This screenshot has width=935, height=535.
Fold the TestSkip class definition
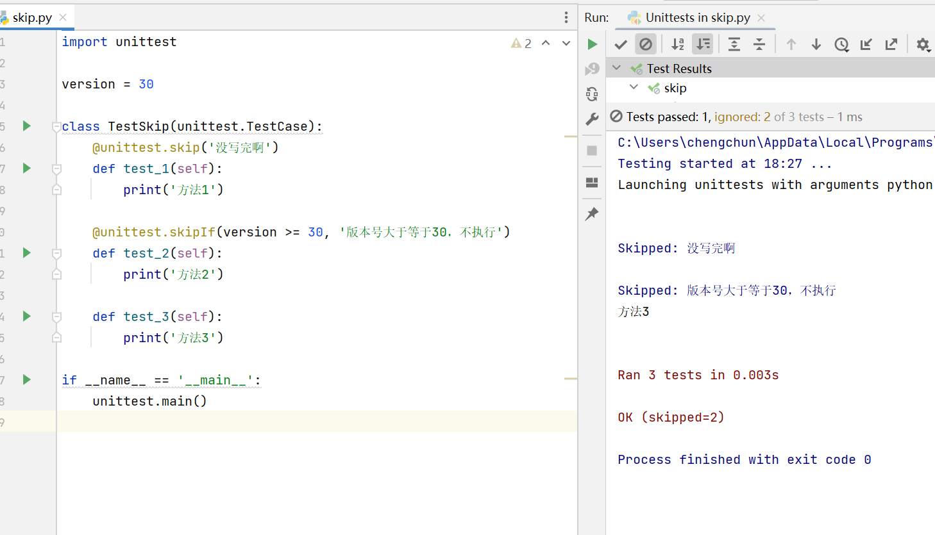click(56, 127)
